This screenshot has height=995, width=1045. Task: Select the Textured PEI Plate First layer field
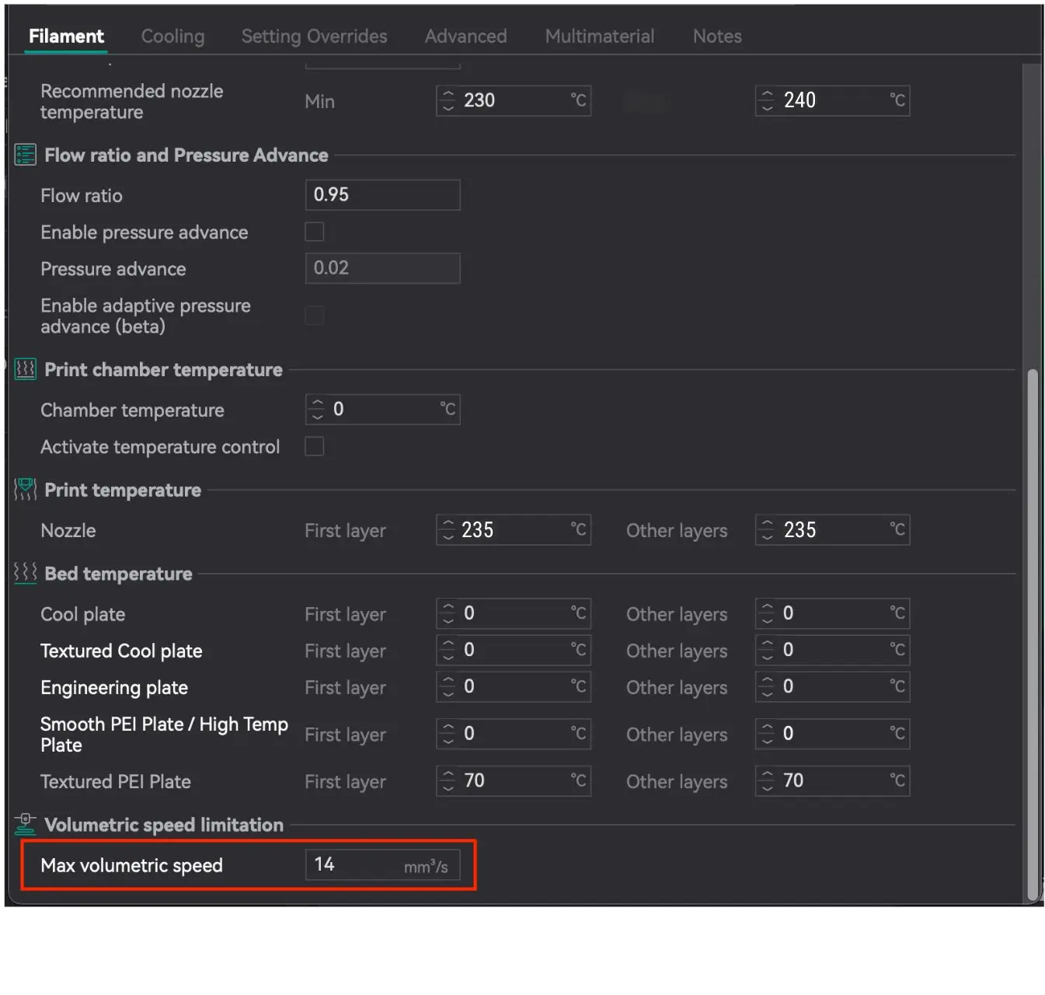(x=513, y=780)
